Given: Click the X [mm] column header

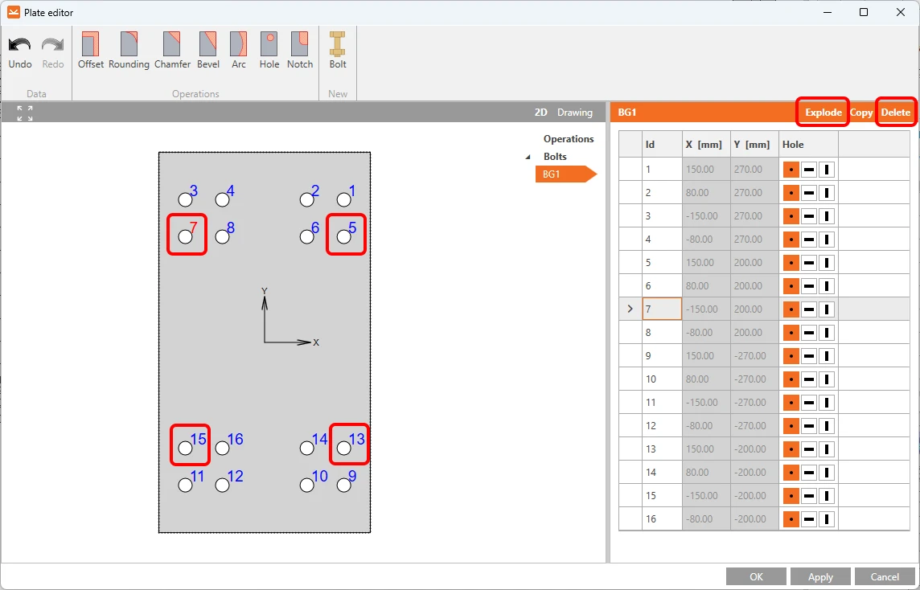Looking at the screenshot, I should tap(706, 144).
